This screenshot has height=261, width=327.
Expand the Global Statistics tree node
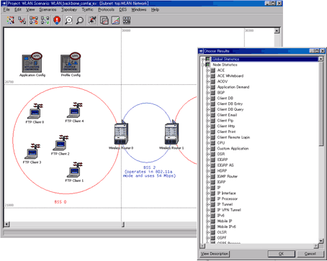203,59
